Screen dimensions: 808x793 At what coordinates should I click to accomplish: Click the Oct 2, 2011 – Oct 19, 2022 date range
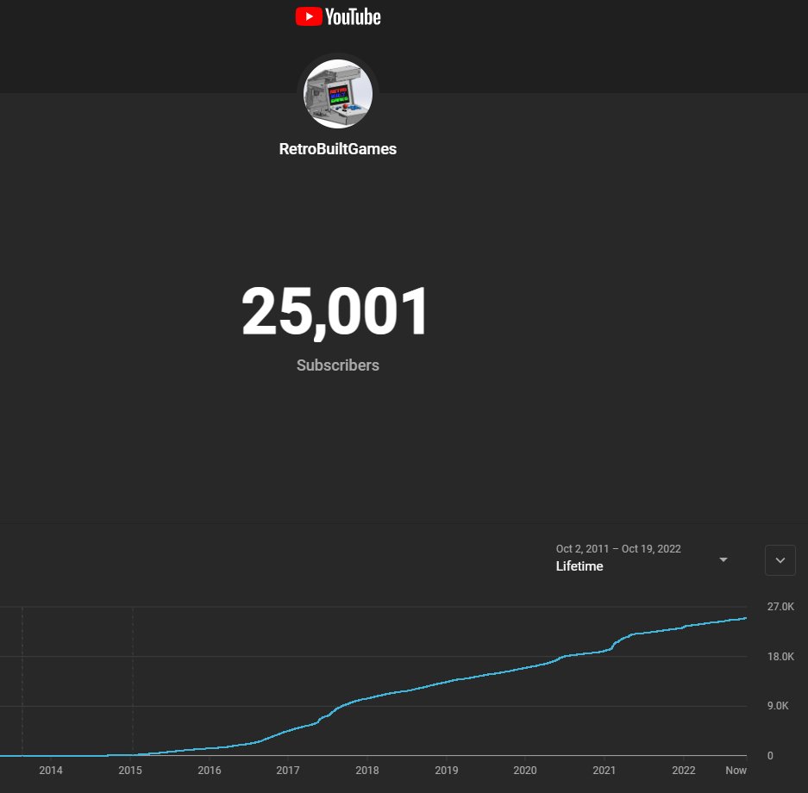tap(618, 549)
